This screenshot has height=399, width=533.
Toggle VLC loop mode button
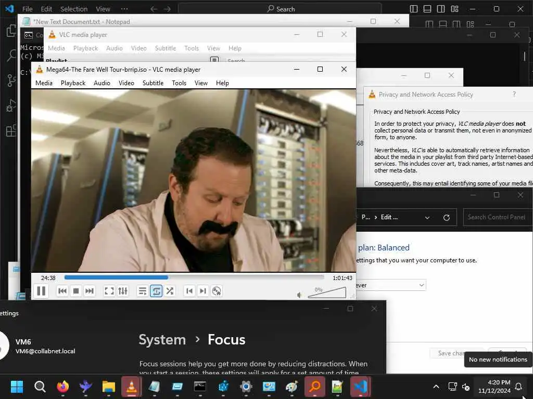(156, 291)
